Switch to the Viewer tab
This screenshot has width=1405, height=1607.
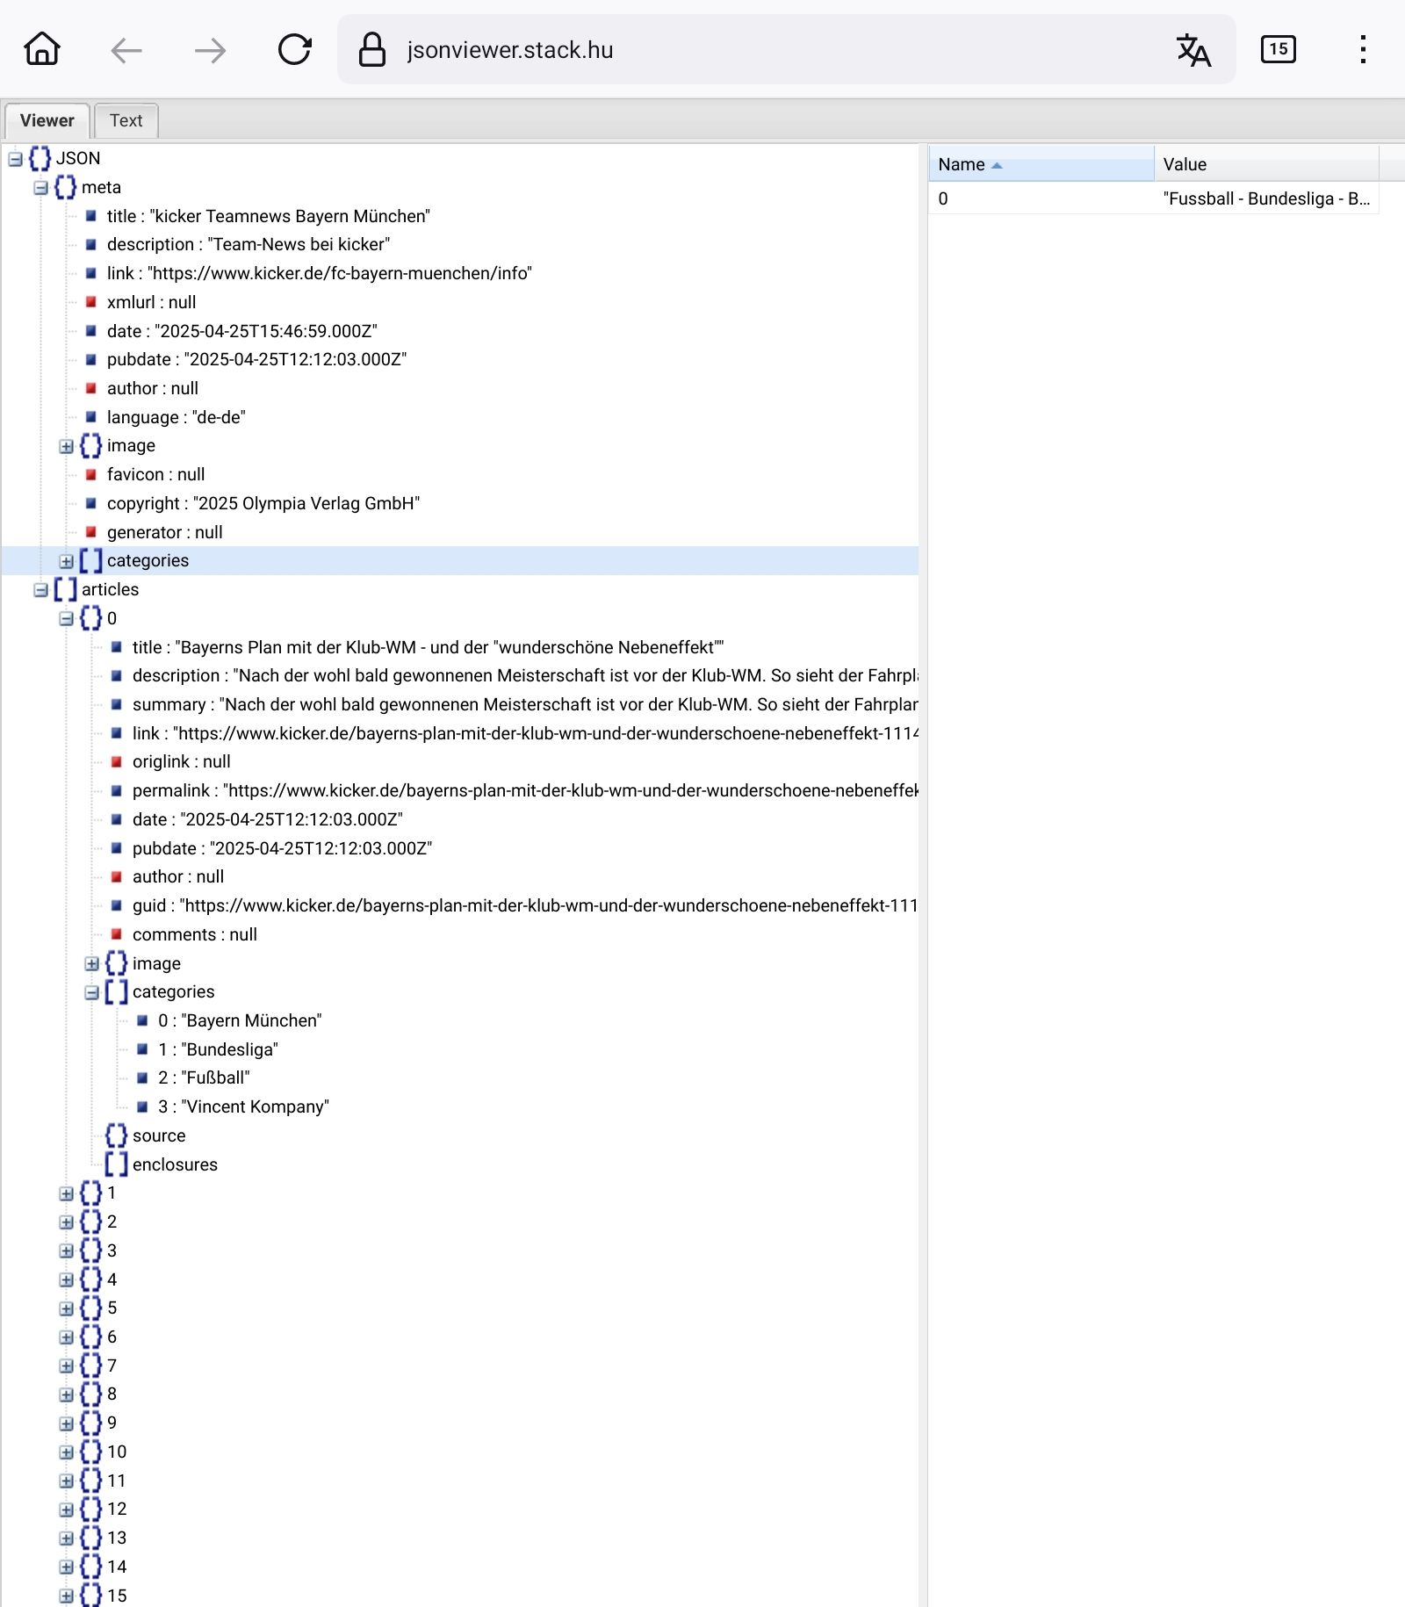47,120
